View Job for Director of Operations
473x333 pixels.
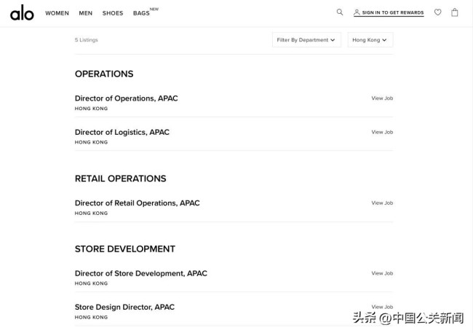point(382,98)
